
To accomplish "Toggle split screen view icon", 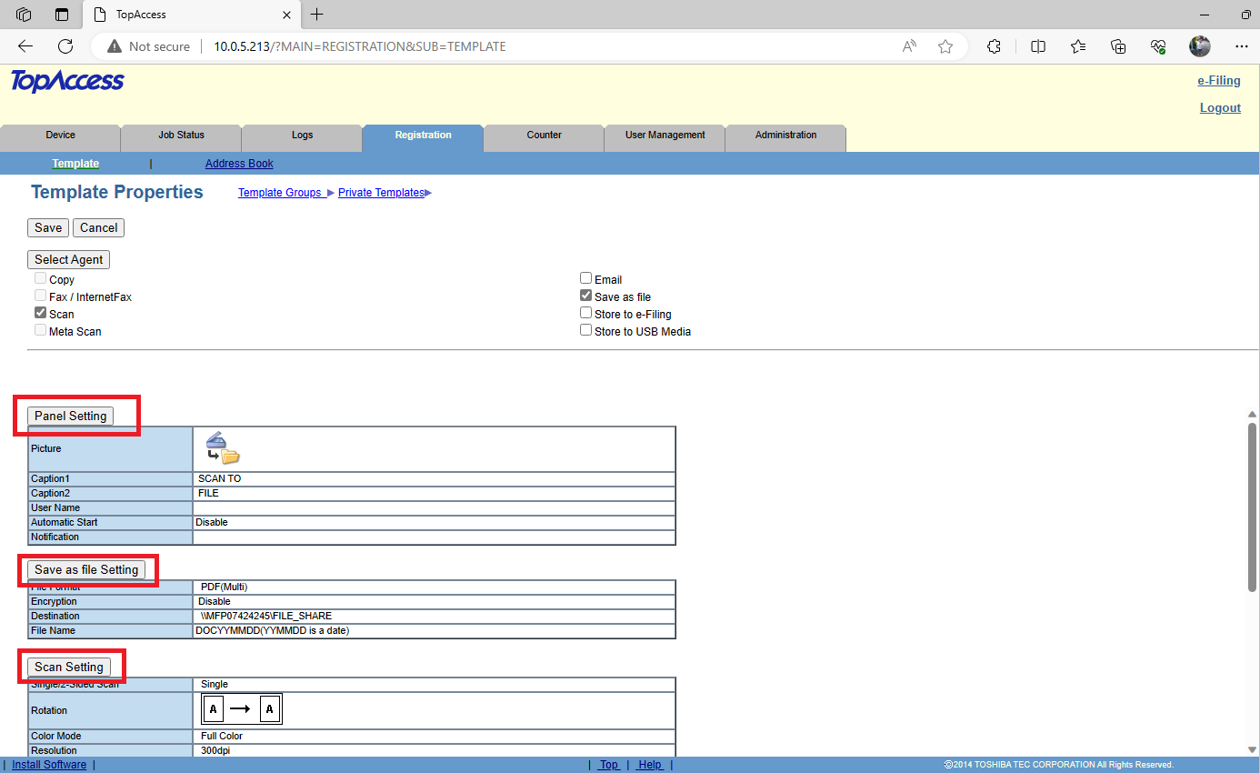I will click(x=1037, y=46).
